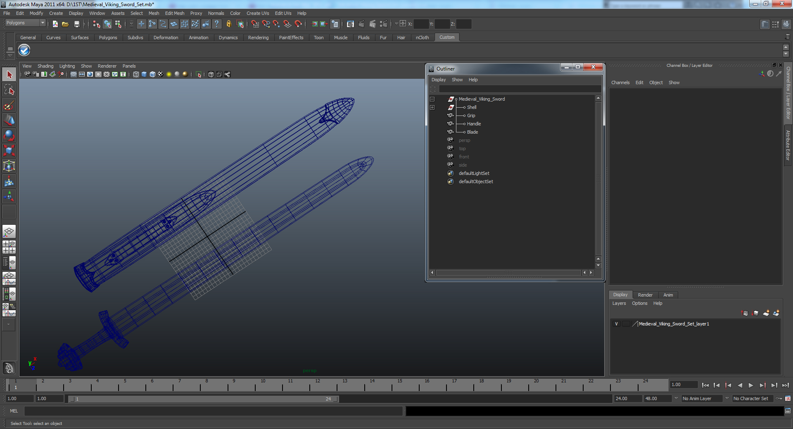This screenshot has width=793, height=429.
Task: Click the Layers menu in Layer Editor
Action: (619, 303)
